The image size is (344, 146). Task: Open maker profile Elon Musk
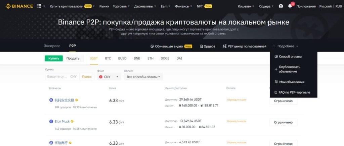coord(62,121)
